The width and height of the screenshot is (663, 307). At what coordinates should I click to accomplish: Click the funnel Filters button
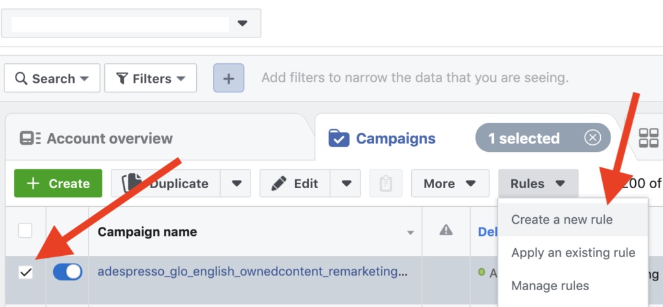(150, 78)
